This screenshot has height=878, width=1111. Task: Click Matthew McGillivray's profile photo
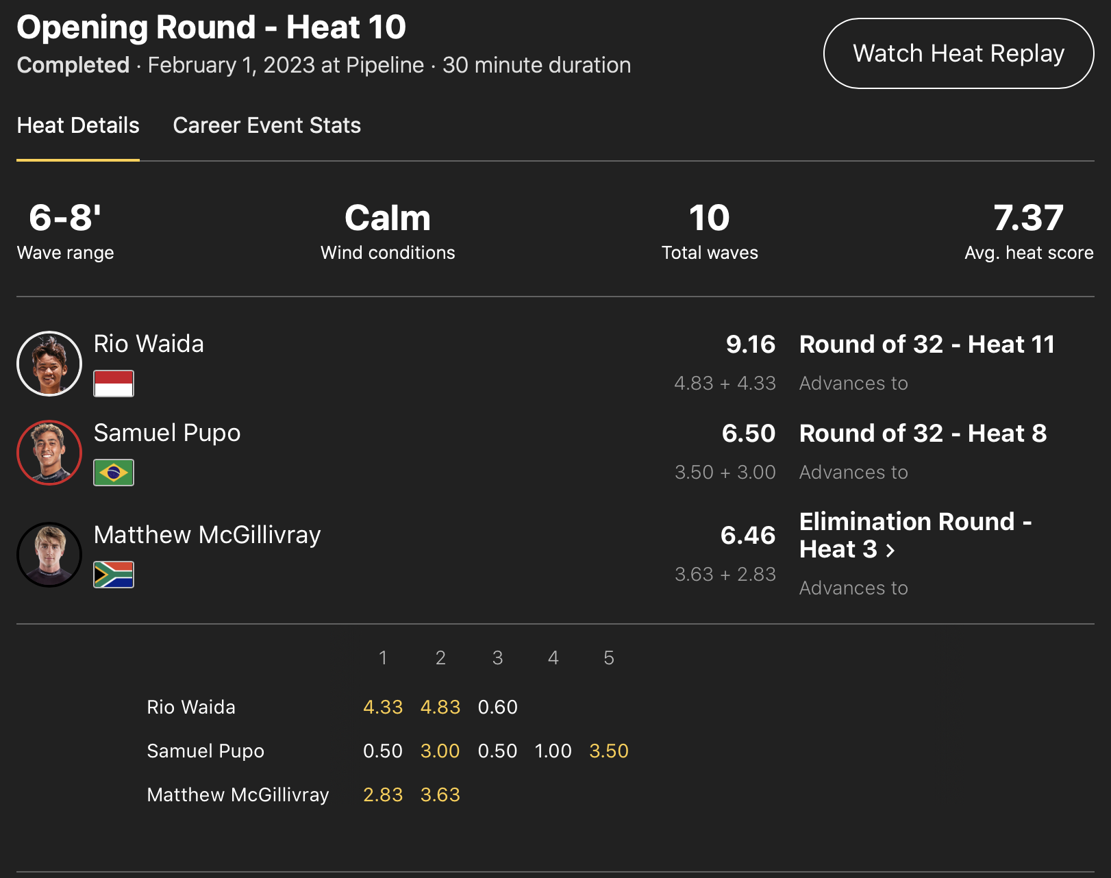[x=49, y=555]
